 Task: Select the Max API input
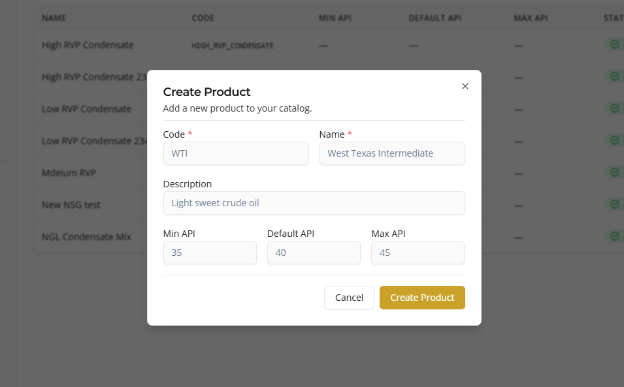(418, 253)
